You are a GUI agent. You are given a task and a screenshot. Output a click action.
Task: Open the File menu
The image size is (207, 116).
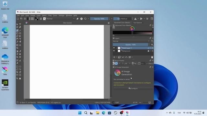tap(18, 15)
